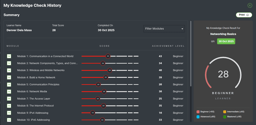
Task: Click the green 30 Oct 2025 date badge
Action: coord(226,41)
